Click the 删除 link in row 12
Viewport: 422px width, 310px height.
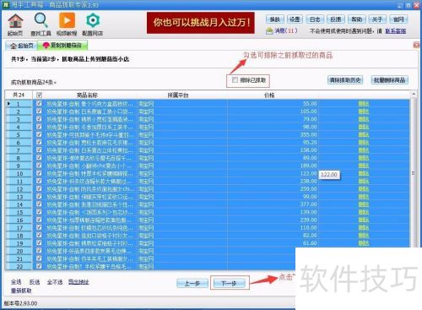(364, 188)
